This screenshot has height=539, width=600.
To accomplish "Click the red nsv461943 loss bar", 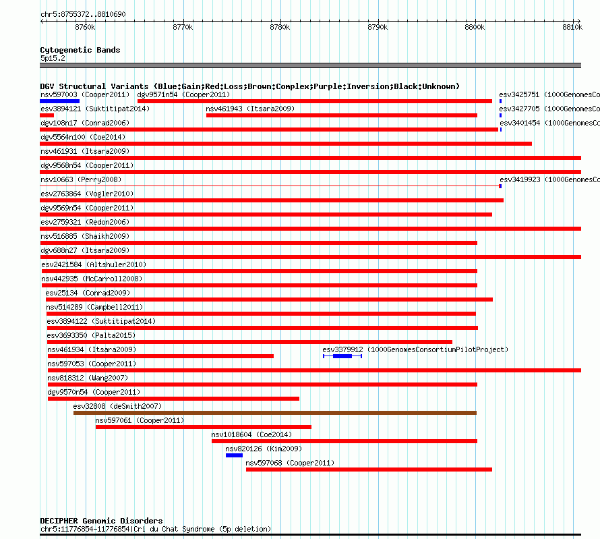I will [x=342, y=115].
